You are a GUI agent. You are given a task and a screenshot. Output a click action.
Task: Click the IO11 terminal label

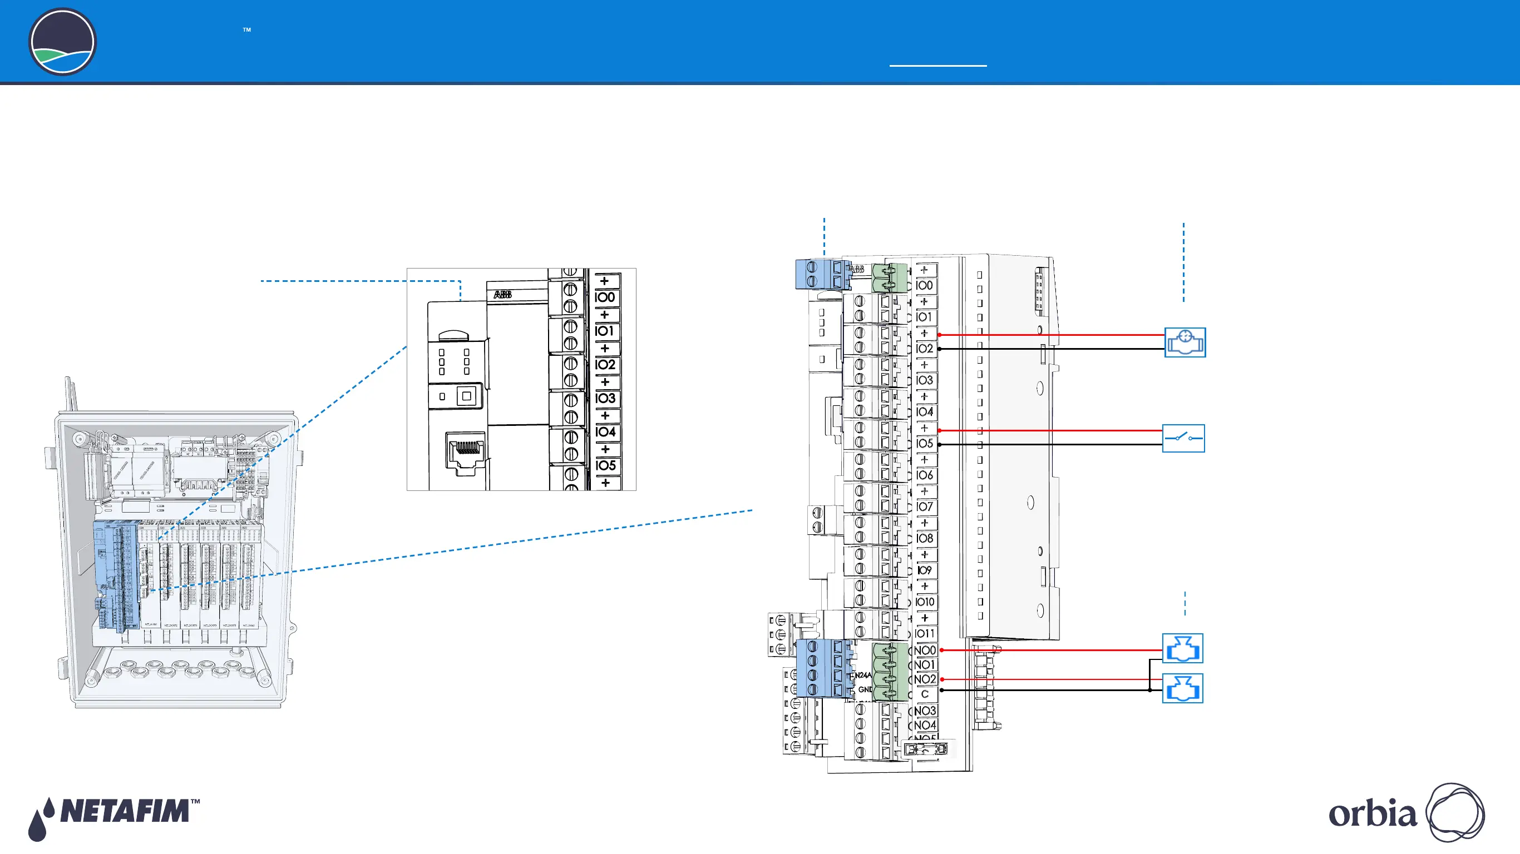click(x=925, y=633)
